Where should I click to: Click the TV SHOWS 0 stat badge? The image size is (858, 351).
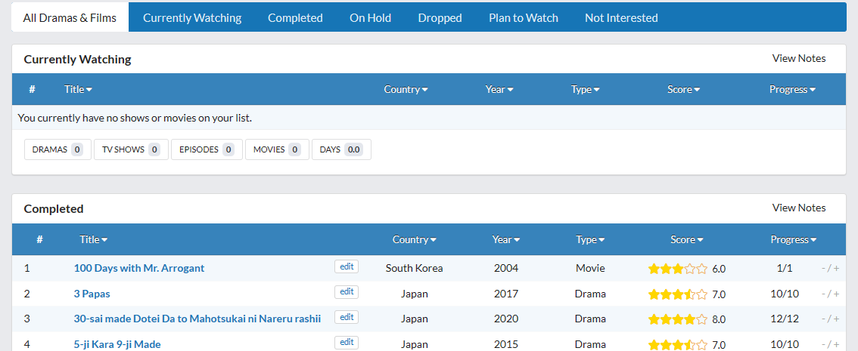coord(131,149)
